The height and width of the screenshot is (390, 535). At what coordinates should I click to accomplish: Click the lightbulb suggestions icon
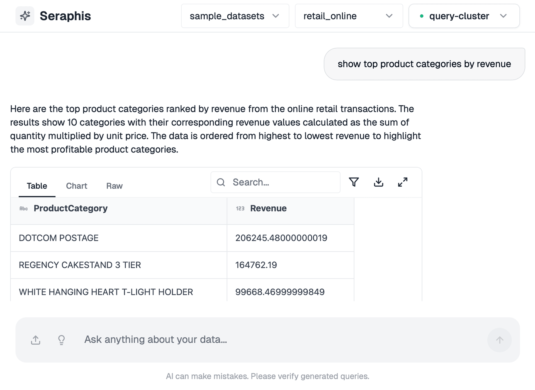(61, 340)
